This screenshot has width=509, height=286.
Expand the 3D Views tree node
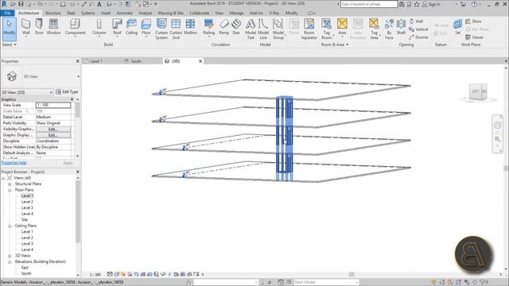10,256
